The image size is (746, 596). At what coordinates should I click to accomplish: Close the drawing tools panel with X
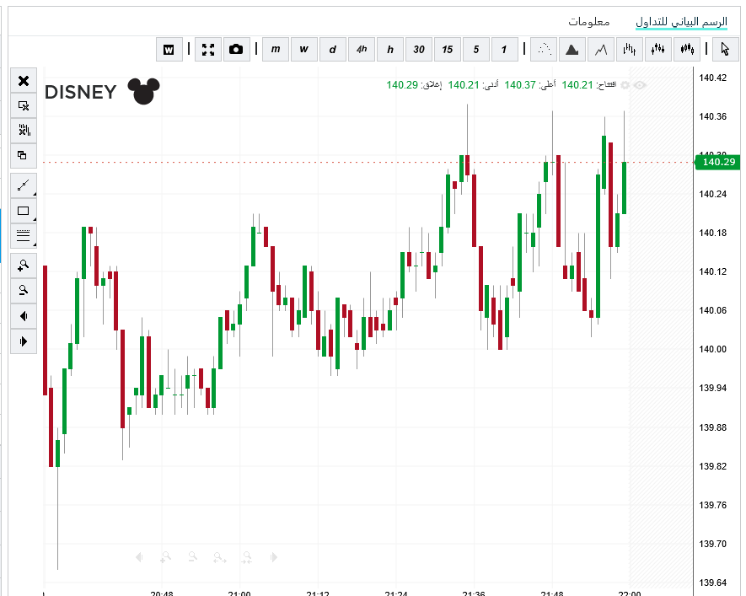pyautogui.click(x=24, y=81)
